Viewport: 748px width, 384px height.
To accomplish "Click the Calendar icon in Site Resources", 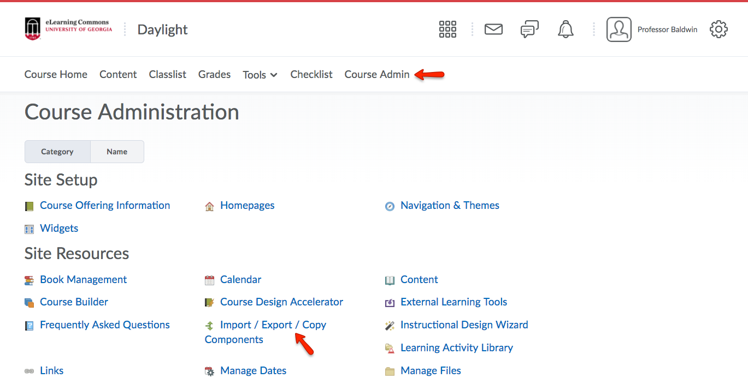I will [209, 280].
